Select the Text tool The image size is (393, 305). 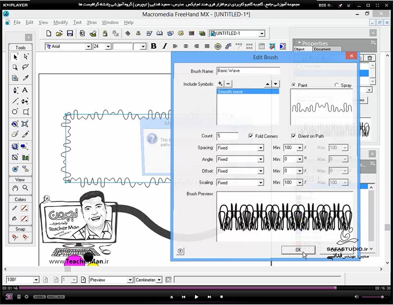click(25, 90)
